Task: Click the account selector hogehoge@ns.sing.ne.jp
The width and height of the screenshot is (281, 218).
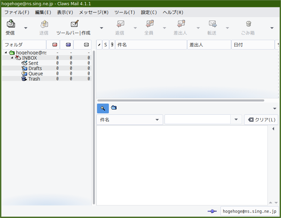Action: 249,211
